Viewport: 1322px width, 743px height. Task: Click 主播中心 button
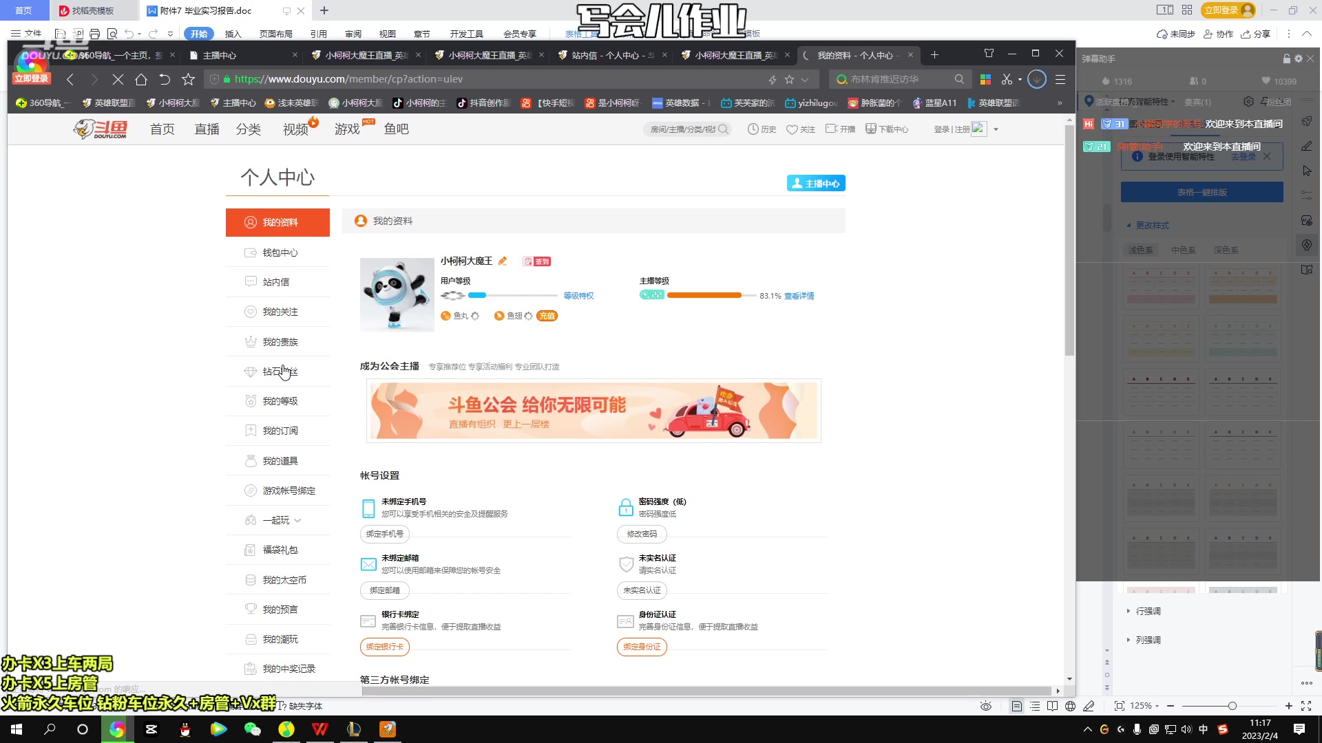(816, 183)
